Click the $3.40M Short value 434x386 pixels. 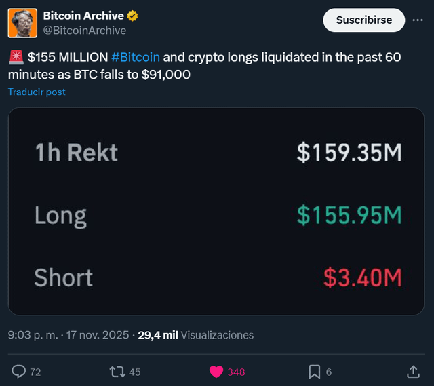pos(362,277)
